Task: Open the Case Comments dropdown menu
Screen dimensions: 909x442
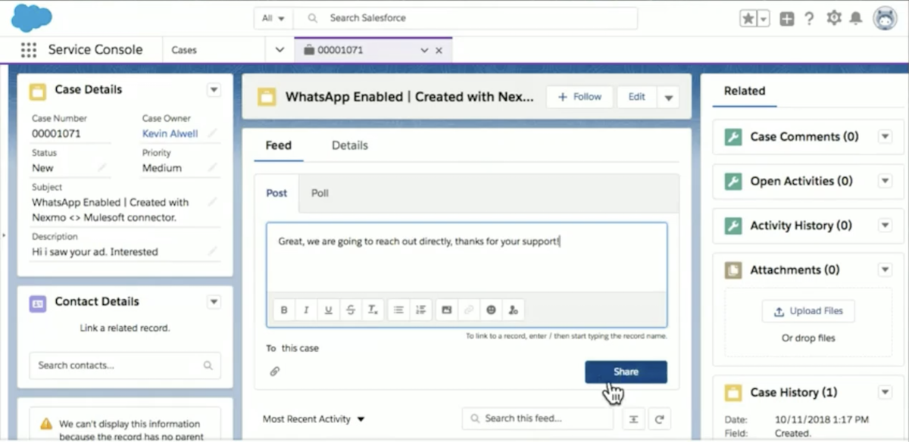Action: 884,137
